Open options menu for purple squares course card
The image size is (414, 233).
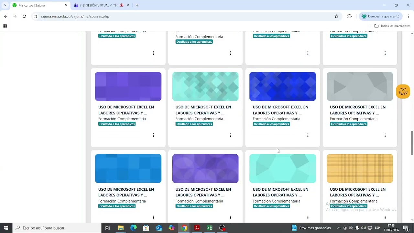(153, 135)
